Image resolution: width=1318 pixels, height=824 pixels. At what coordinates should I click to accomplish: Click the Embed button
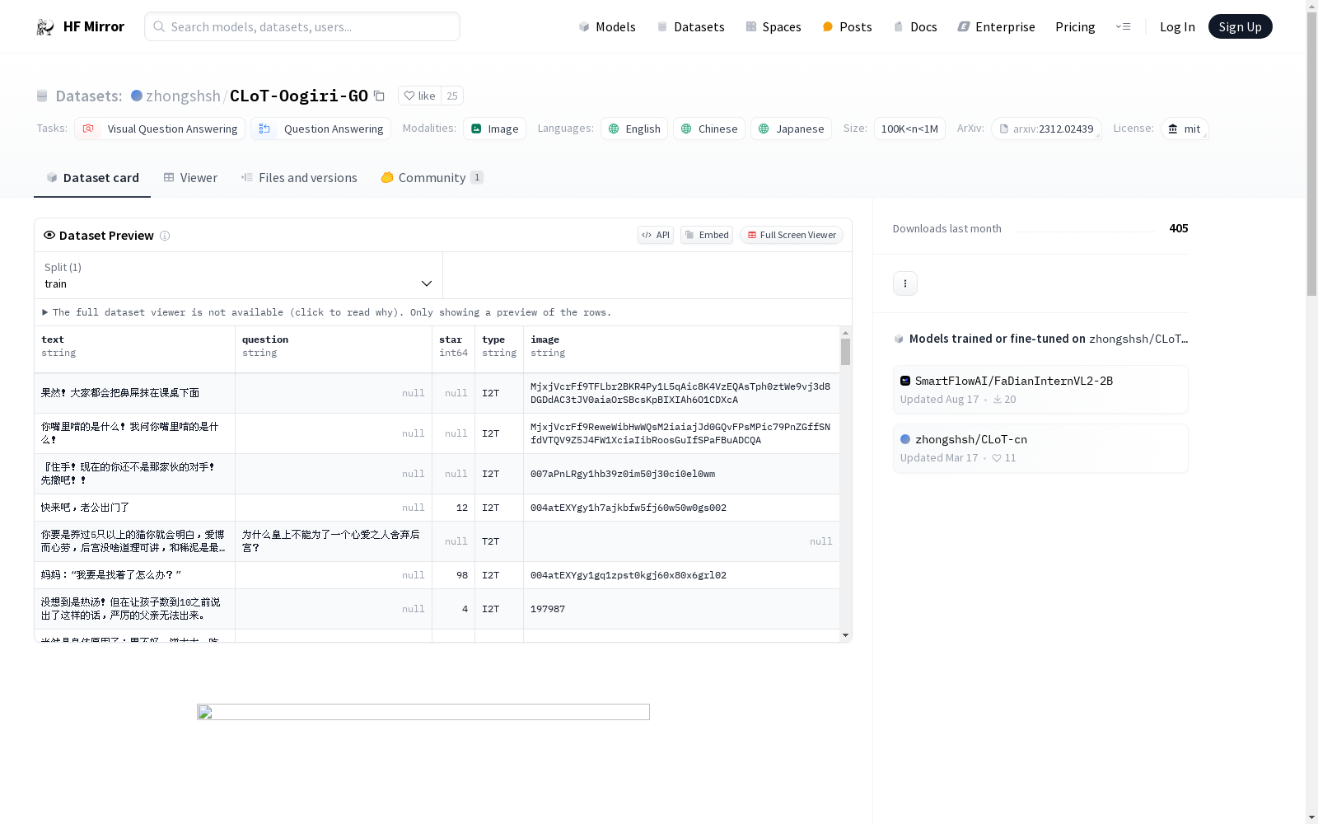707,235
